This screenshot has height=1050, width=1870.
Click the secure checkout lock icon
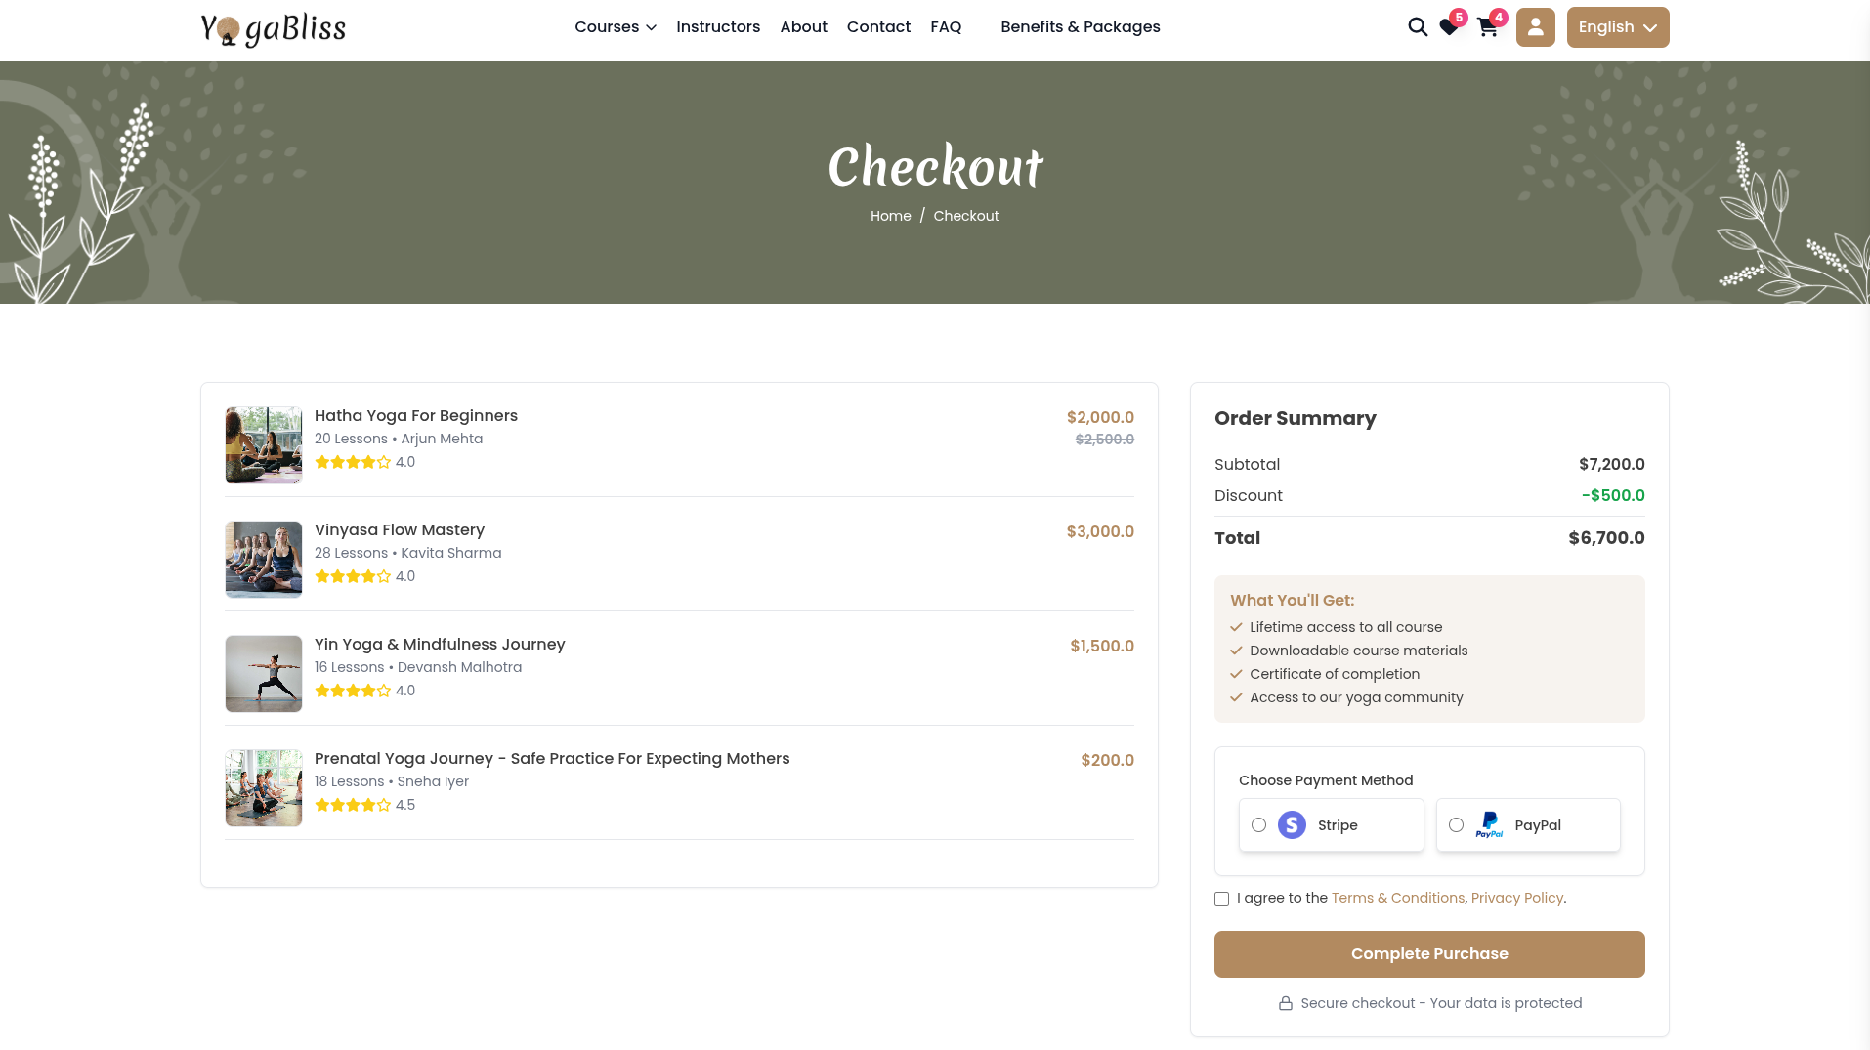(x=1286, y=1004)
